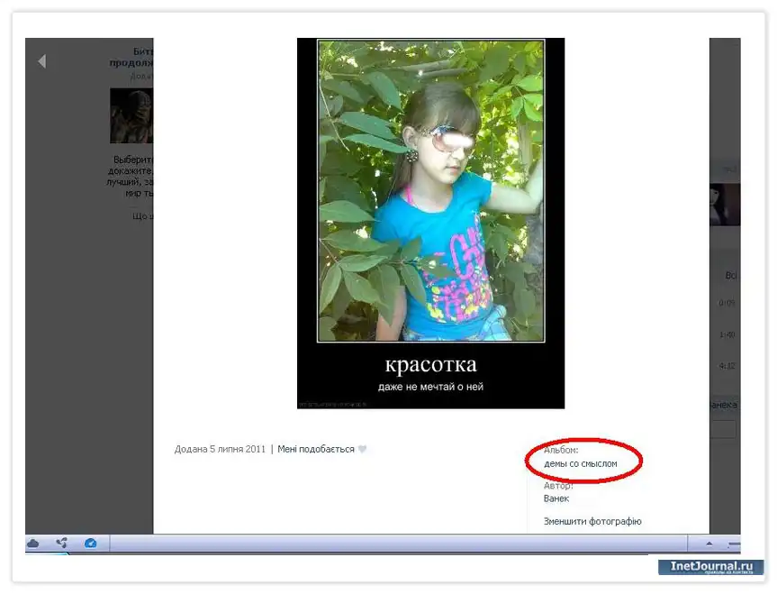Click the cloud icon in bottom bar
Viewport: 777px width, 594px height.
[33, 544]
